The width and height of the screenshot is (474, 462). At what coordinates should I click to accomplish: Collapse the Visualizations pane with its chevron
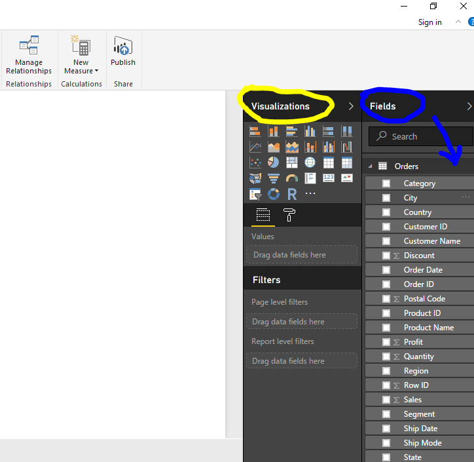coord(351,106)
